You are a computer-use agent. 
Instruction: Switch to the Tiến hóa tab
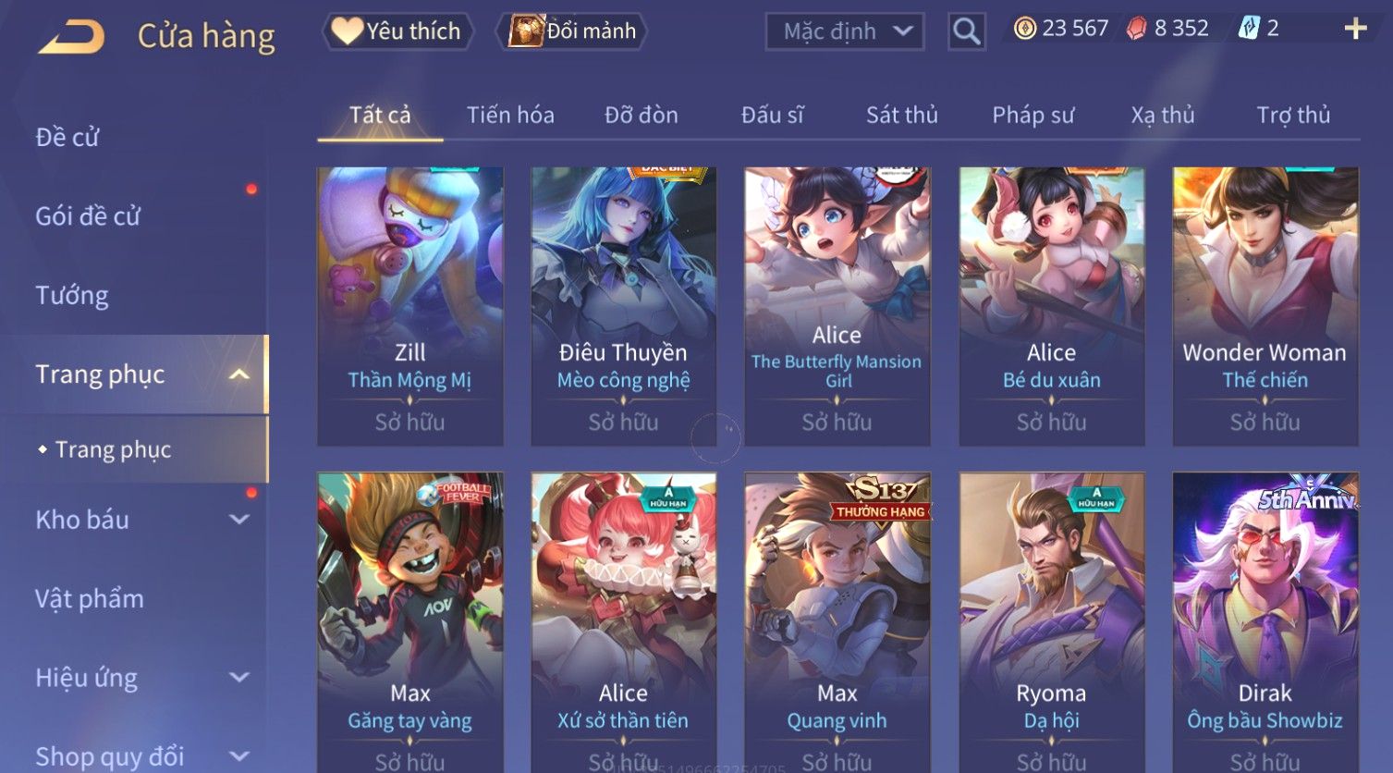click(x=510, y=115)
